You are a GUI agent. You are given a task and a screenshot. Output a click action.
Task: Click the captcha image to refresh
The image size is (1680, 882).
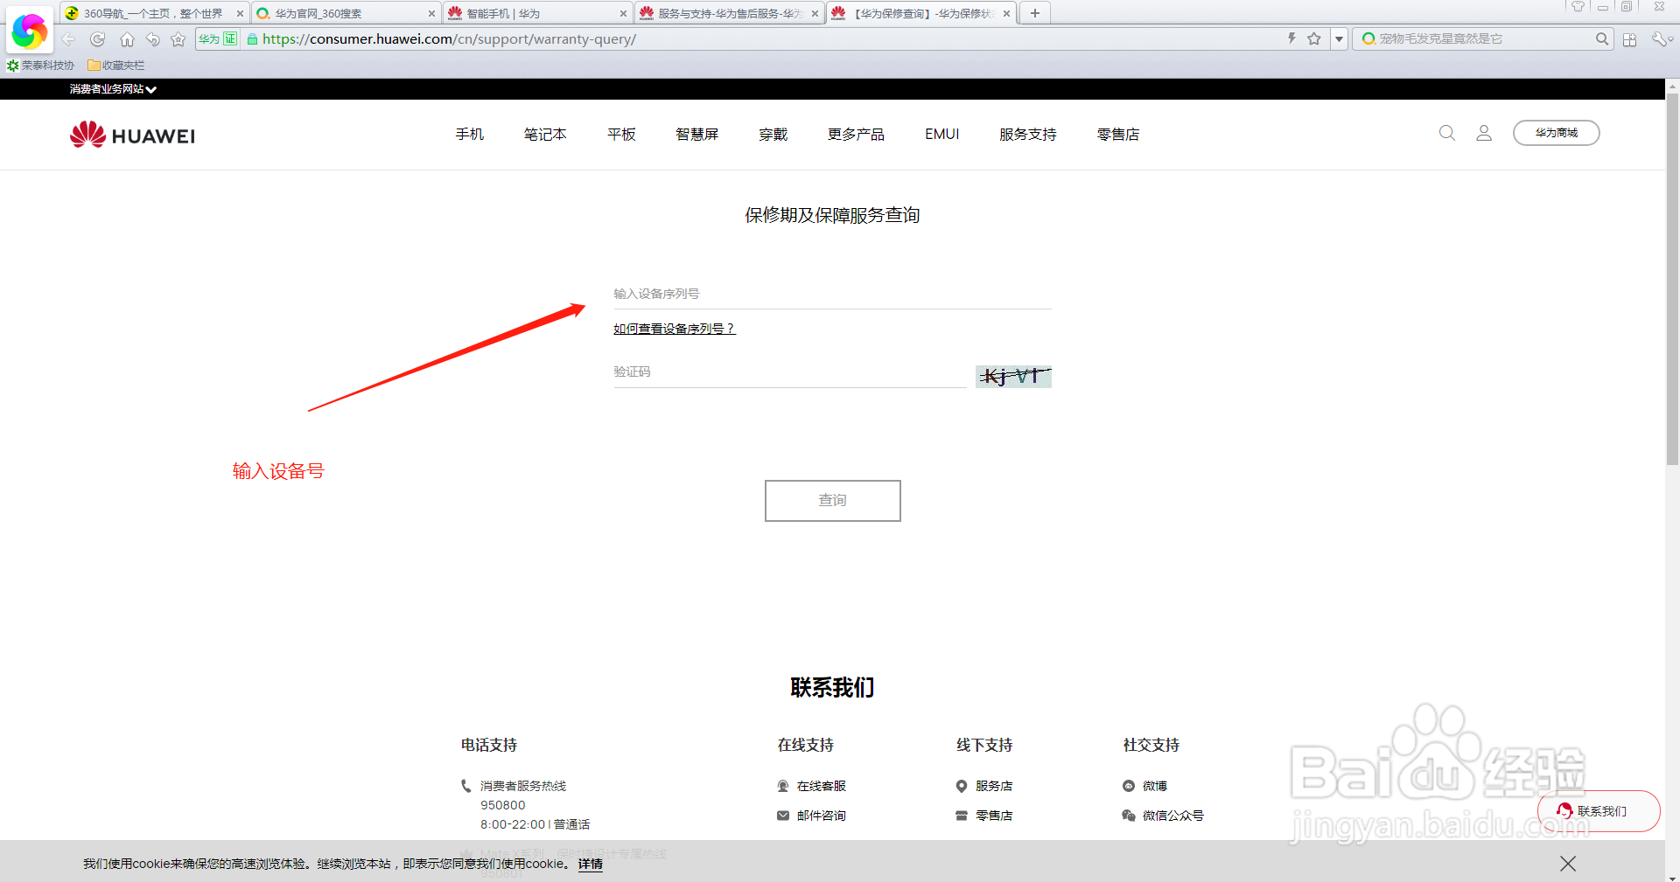[1012, 376]
